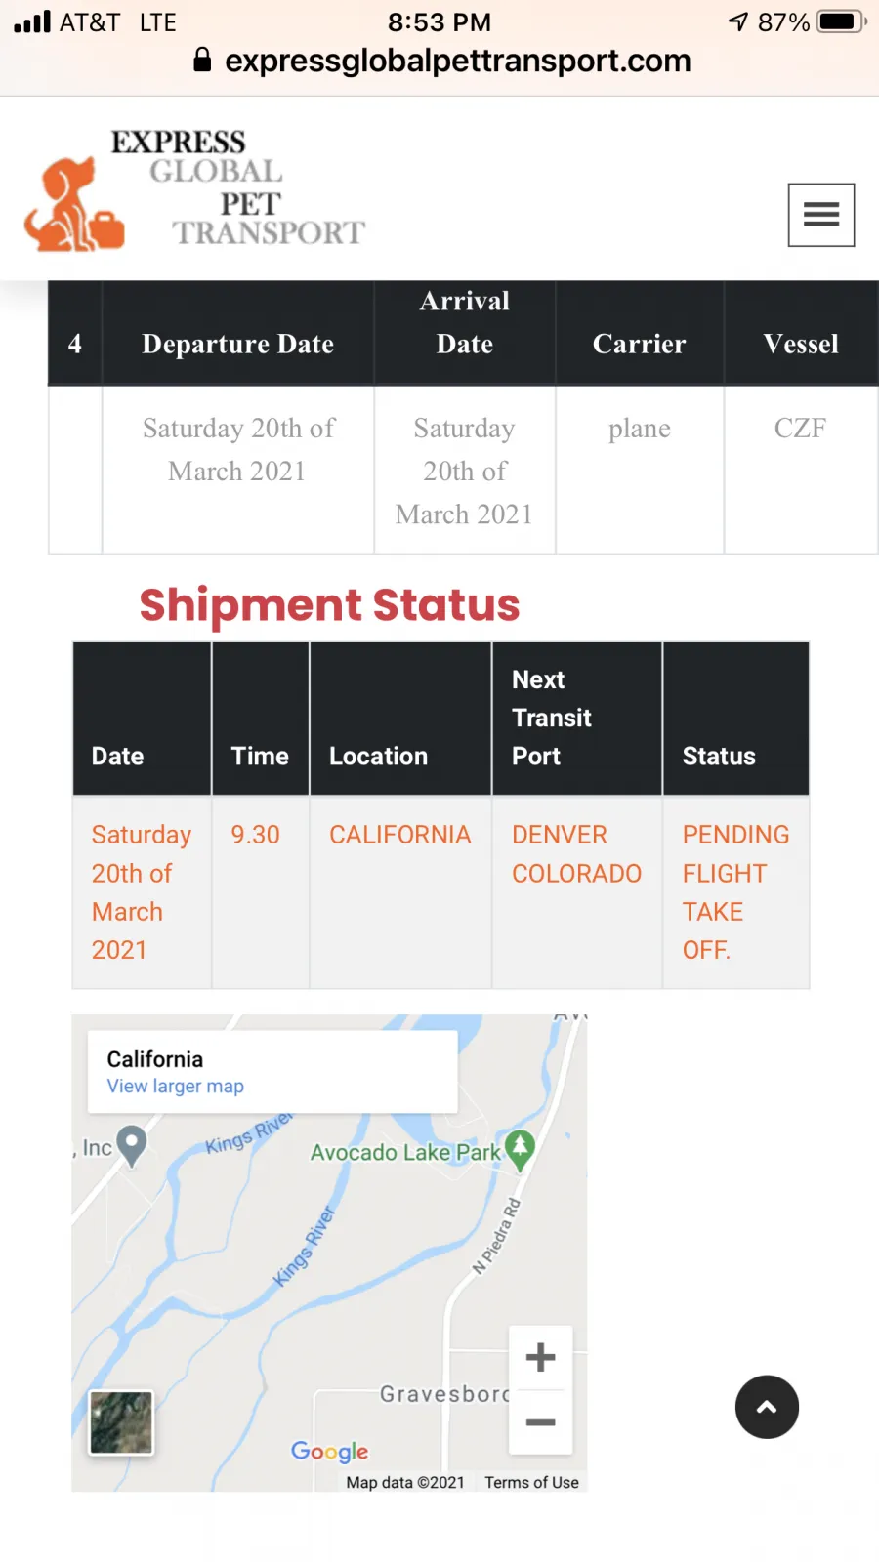Click the gray location pin on map
Screen dimensions: 879x1562
point(131,1144)
